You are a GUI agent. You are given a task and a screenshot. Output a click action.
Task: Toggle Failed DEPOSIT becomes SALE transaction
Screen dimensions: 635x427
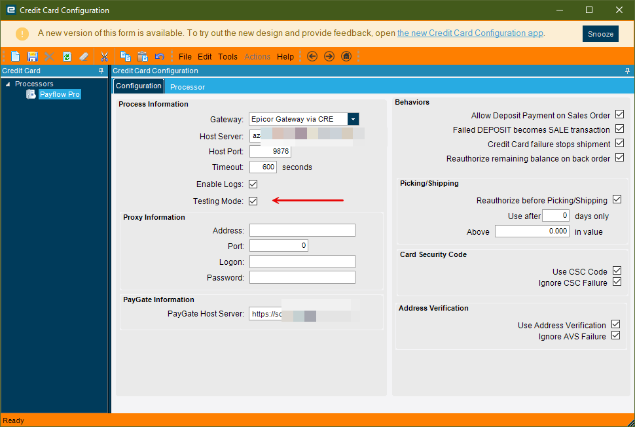click(x=619, y=129)
